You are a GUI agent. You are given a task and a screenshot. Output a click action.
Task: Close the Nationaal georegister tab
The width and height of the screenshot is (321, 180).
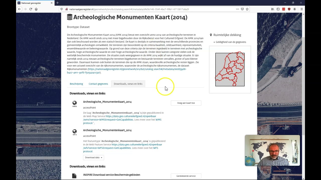pos(52,3)
